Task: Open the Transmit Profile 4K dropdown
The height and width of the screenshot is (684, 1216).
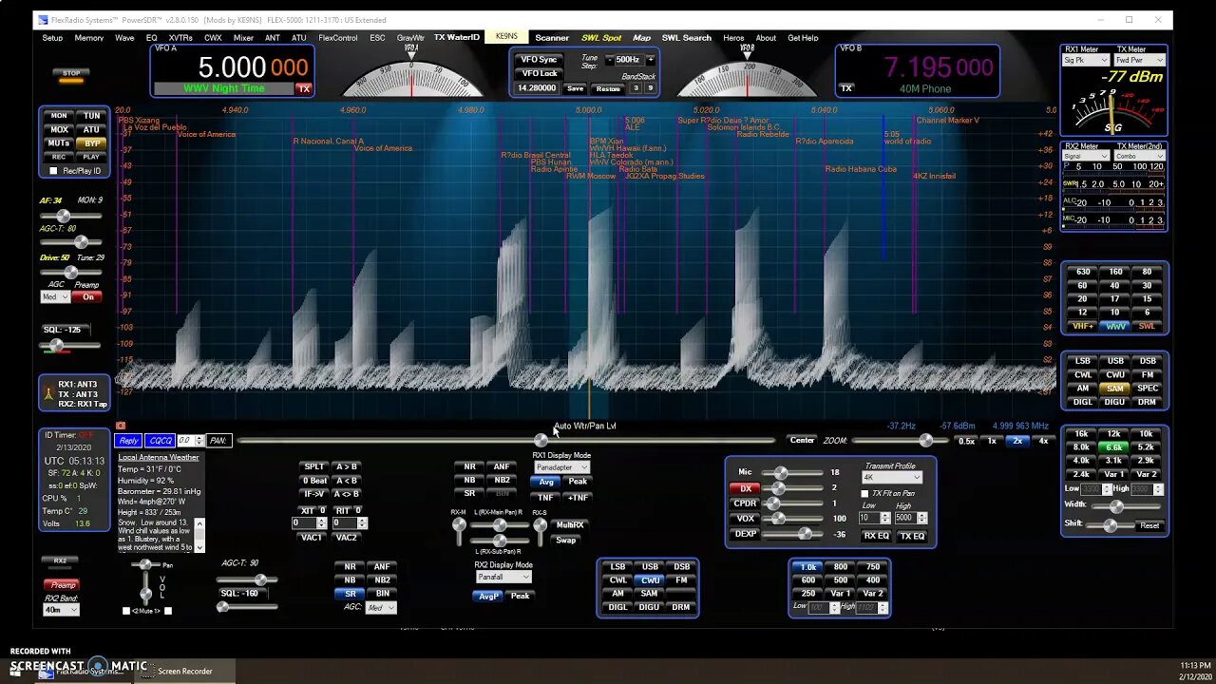Action: [x=892, y=478]
